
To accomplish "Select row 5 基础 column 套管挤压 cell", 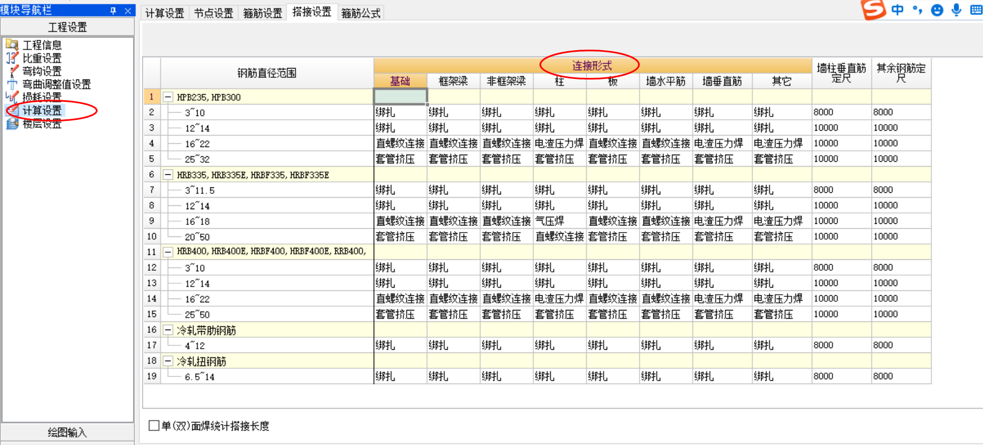I will coord(400,159).
